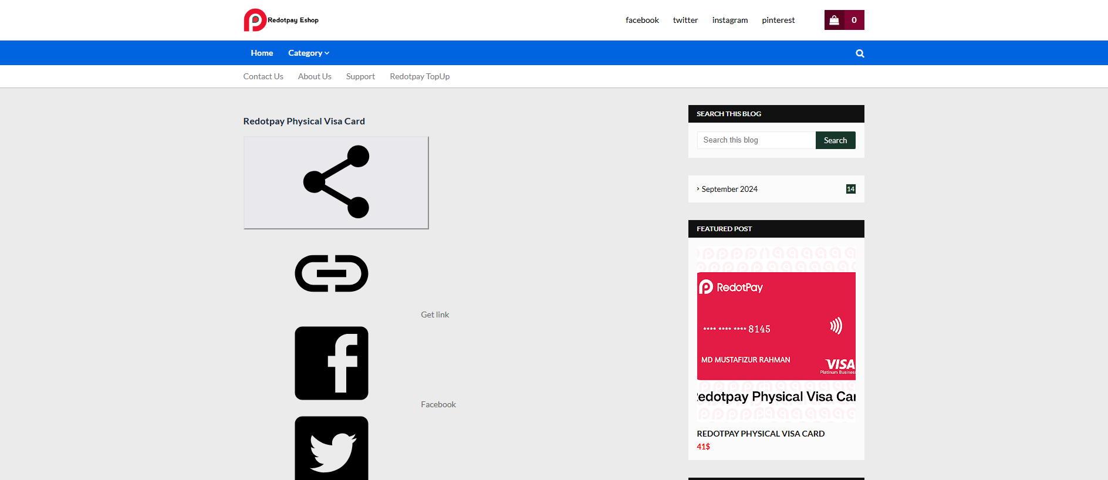Image resolution: width=1108 pixels, height=480 pixels.
Task: Click the 14 post count badge
Action: [850, 189]
